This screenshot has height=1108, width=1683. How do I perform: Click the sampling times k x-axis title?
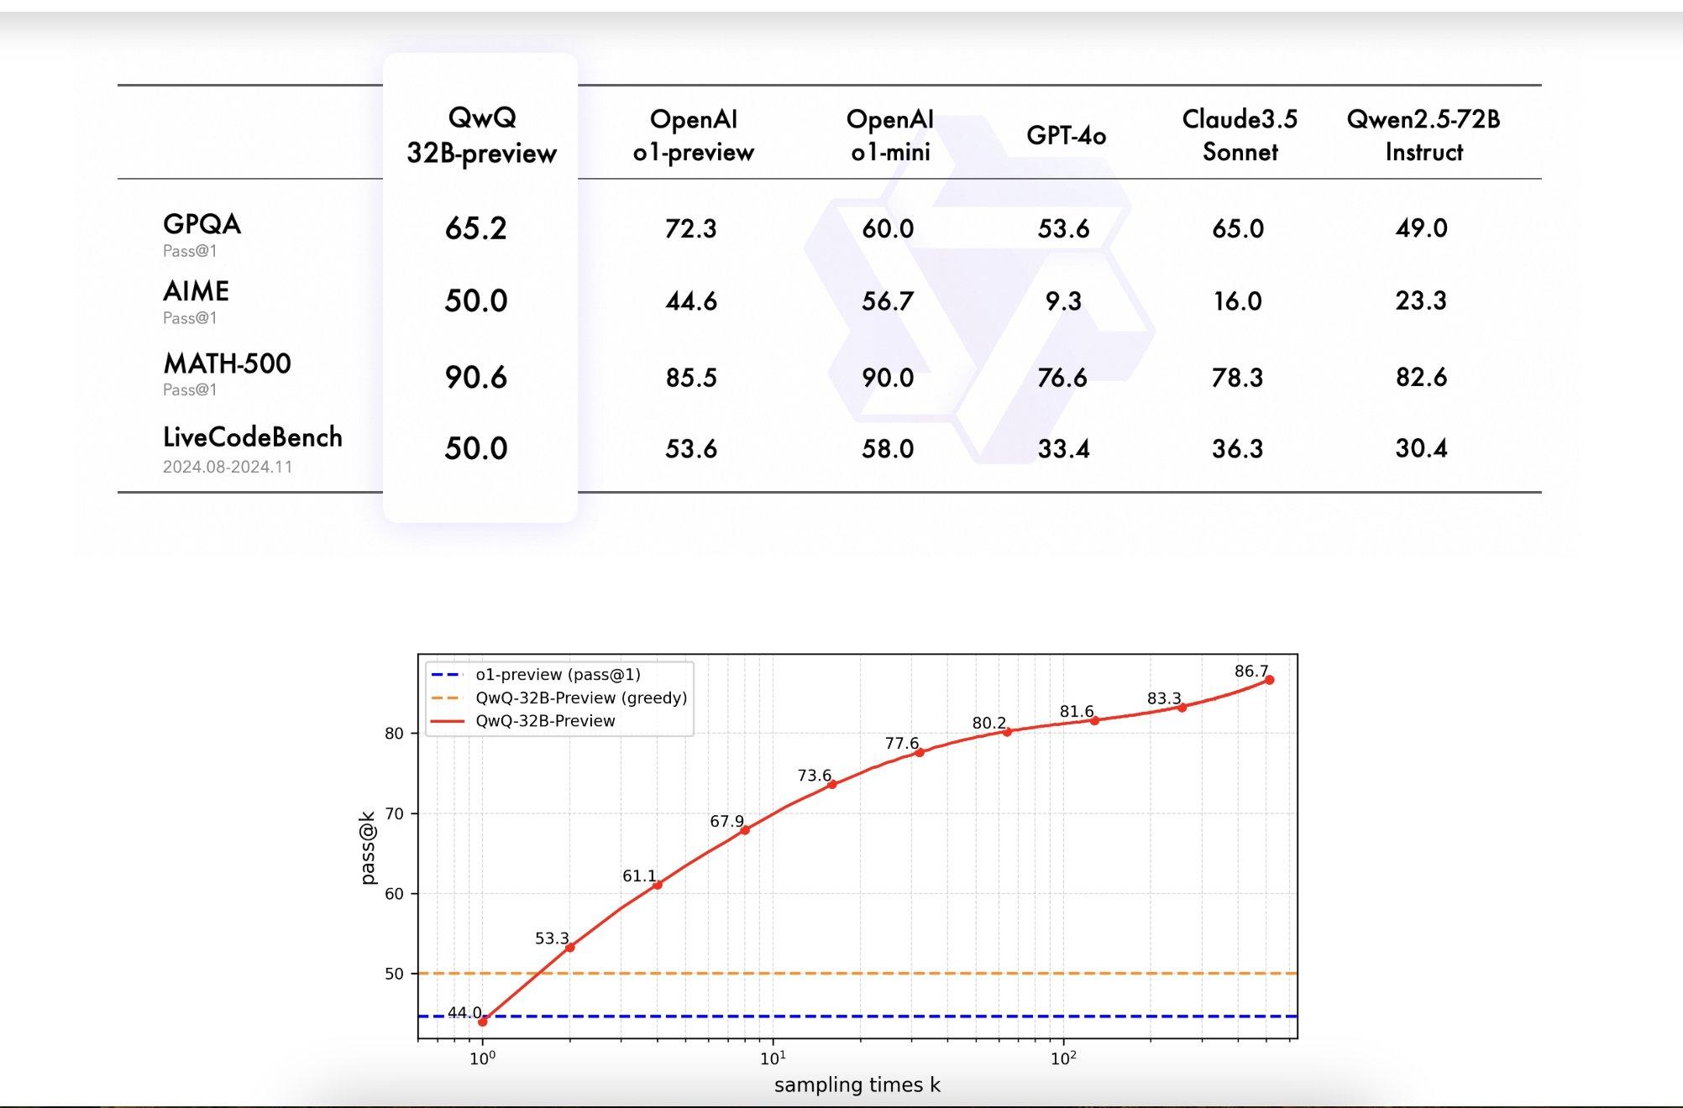857,1084
